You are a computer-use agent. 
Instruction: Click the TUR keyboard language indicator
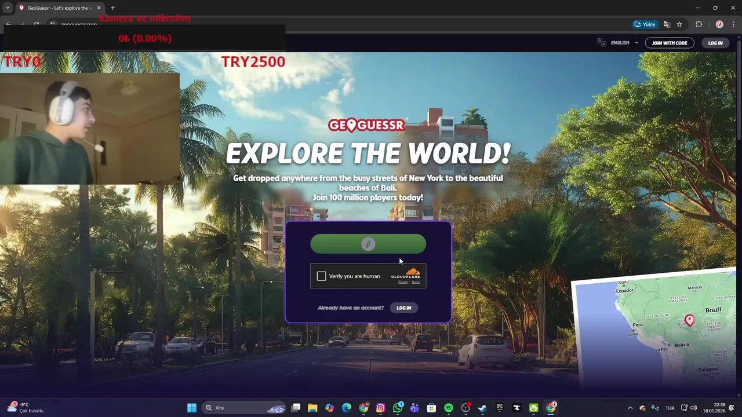tap(670, 408)
